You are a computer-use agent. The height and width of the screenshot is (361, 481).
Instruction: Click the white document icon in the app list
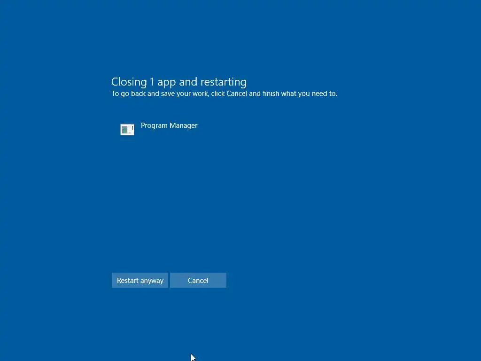pos(127,129)
